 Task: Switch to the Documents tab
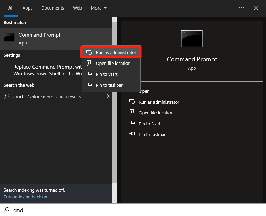53,8
